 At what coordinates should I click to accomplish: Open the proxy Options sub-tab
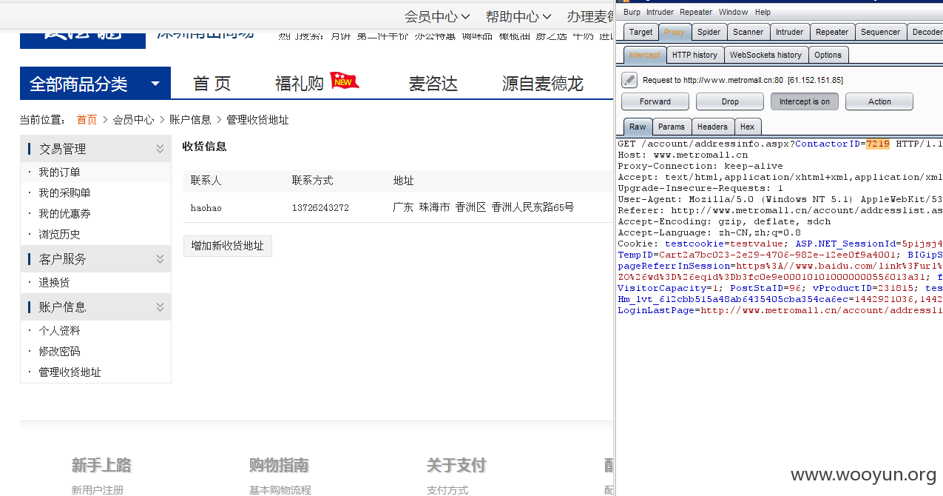click(x=828, y=55)
